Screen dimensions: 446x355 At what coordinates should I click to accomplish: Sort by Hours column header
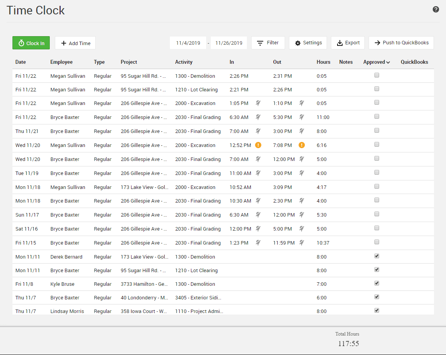coord(324,62)
